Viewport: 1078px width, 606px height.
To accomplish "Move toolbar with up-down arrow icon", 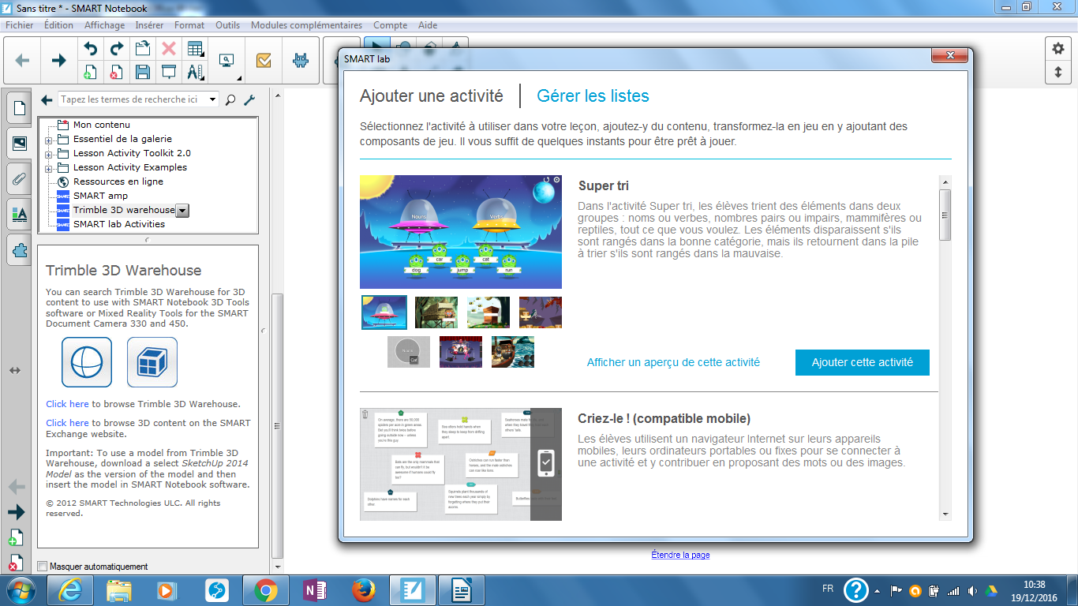I will [1058, 72].
